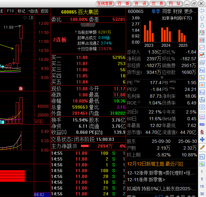Click the left arrow back icon in sidebar
This screenshot has width=206, height=197.
202,11
